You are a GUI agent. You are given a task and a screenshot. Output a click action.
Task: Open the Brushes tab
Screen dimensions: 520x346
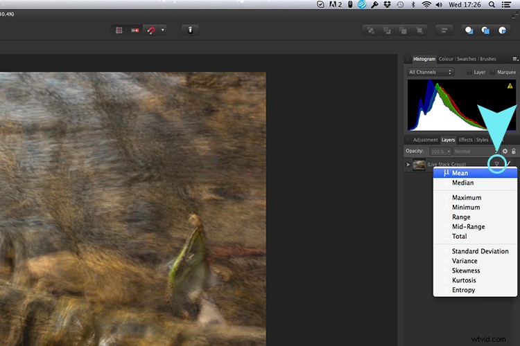(488, 59)
